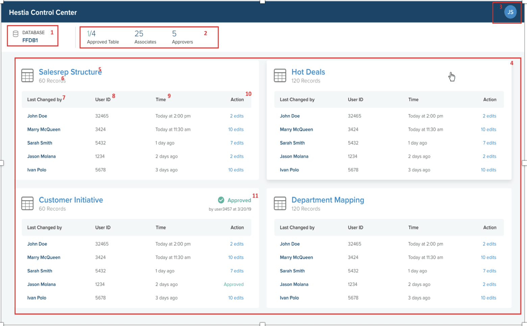
Task: Click the database cylinder icon
Action: [x=16, y=34]
